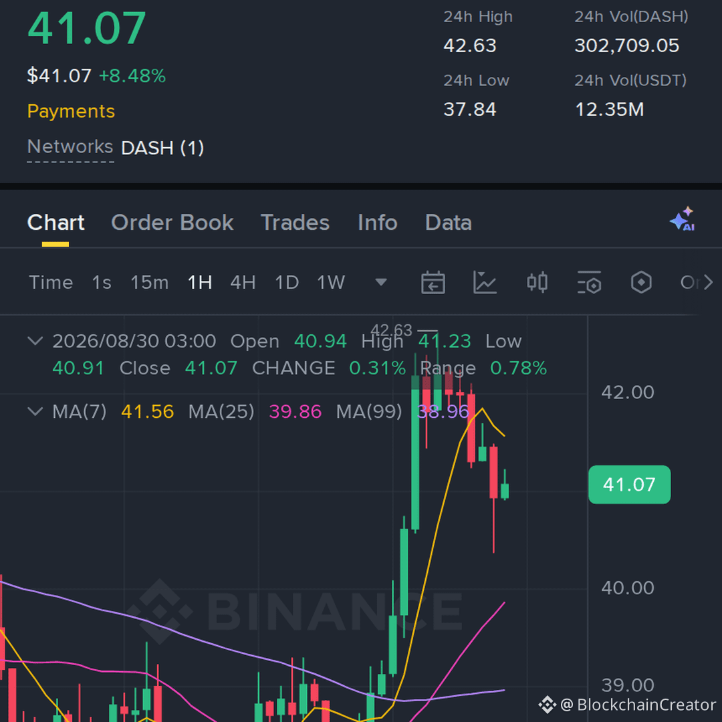The image size is (722, 722).
Task: Click the Range value 0.78%
Action: (519, 368)
